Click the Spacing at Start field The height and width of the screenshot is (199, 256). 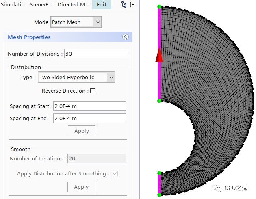pyautogui.click(x=89, y=106)
